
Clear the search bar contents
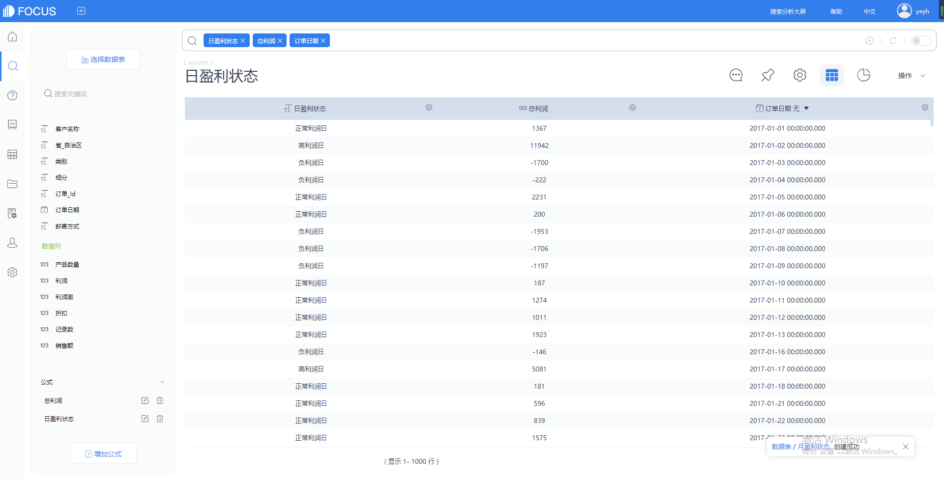click(x=870, y=41)
